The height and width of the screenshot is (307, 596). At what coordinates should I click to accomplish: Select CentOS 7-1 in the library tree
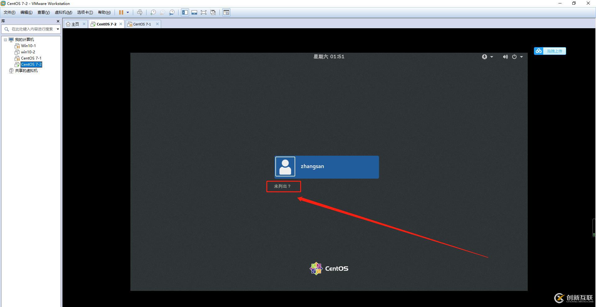coord(31,58)
